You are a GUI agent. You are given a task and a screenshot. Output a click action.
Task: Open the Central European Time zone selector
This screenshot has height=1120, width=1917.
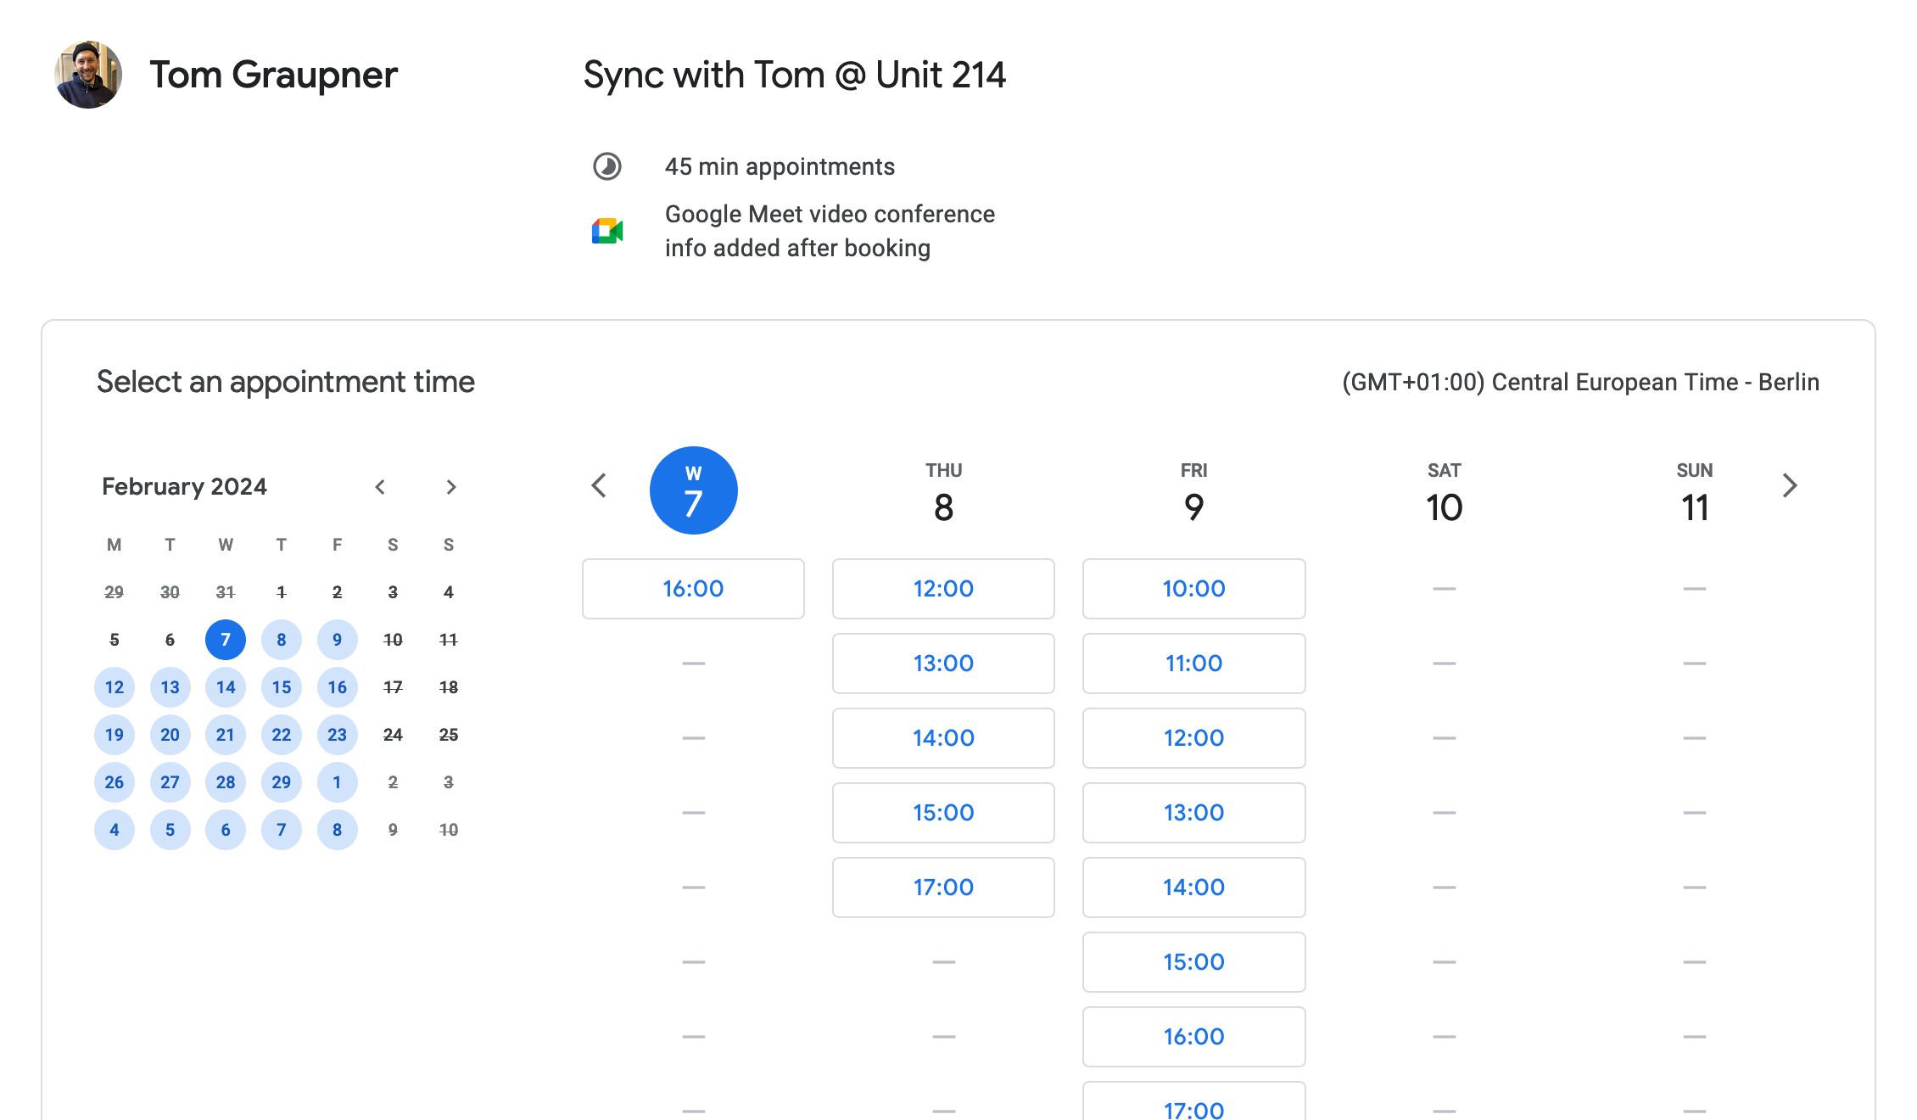click(1580, 383)
